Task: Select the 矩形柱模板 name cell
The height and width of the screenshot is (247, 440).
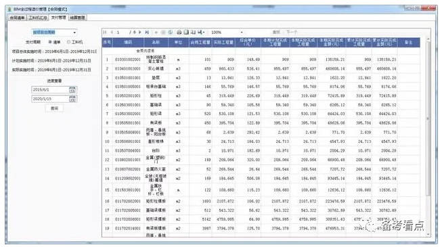Action: [x=156, y=201]
